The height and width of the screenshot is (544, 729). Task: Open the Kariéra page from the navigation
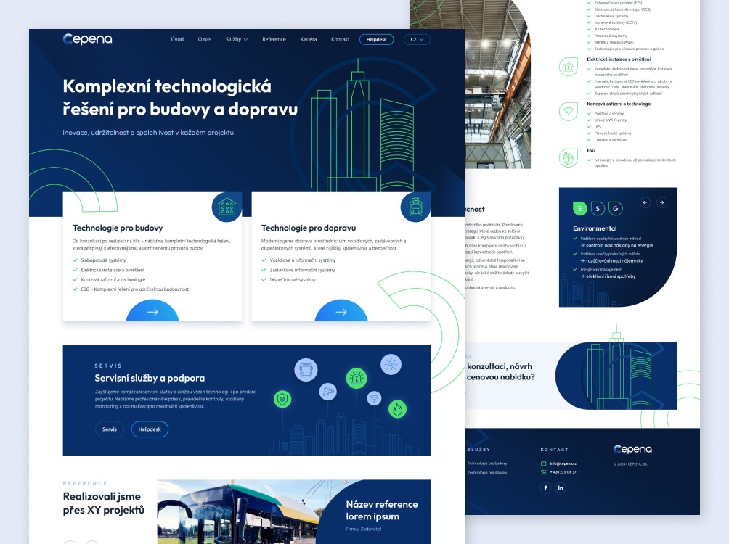coord(309,39)
